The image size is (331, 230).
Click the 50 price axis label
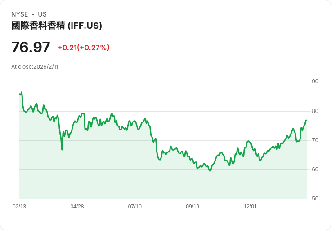pos(315,199)
